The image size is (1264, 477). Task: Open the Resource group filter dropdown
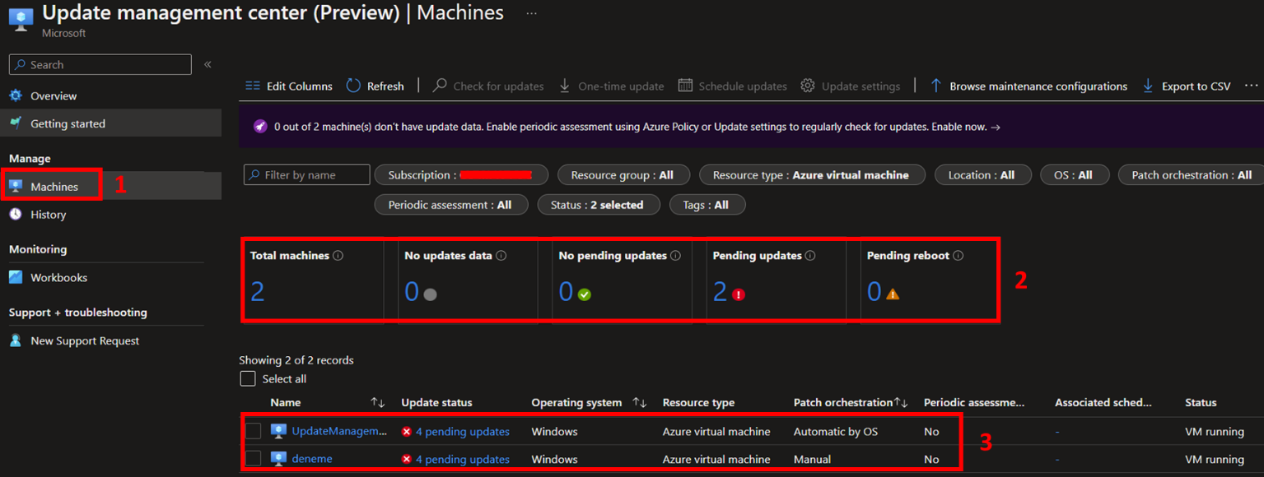pyautogui.click(x=622, y=175)
